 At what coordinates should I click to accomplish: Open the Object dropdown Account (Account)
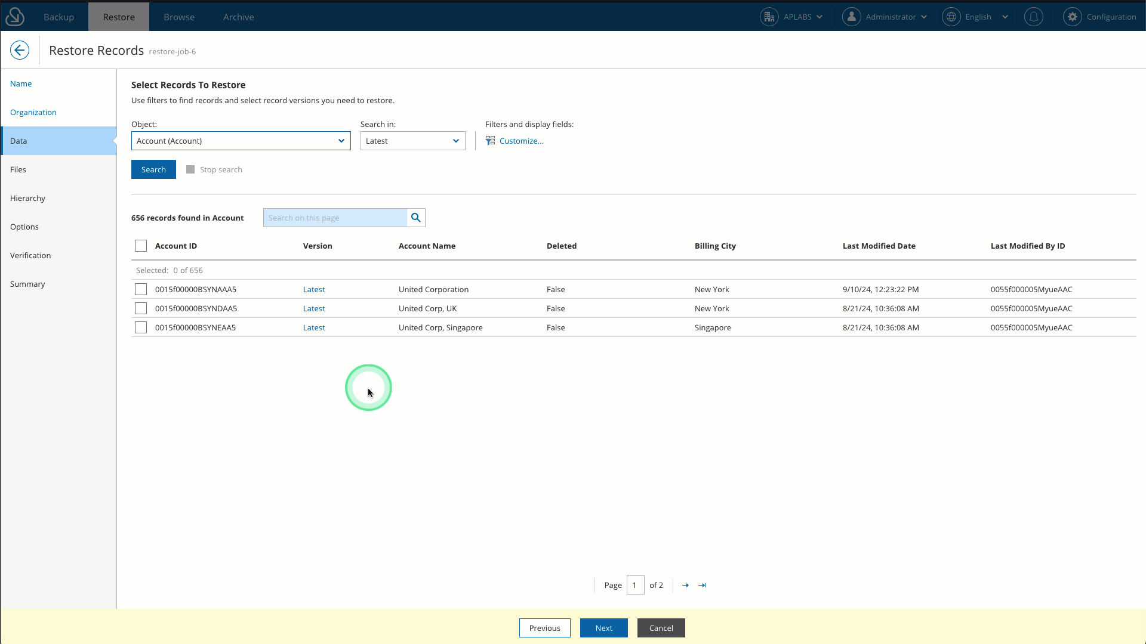(241, 141)
